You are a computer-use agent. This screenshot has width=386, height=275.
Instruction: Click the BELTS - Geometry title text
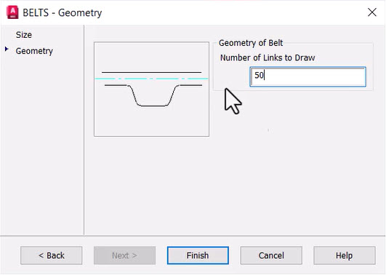[x=63, y=12]
